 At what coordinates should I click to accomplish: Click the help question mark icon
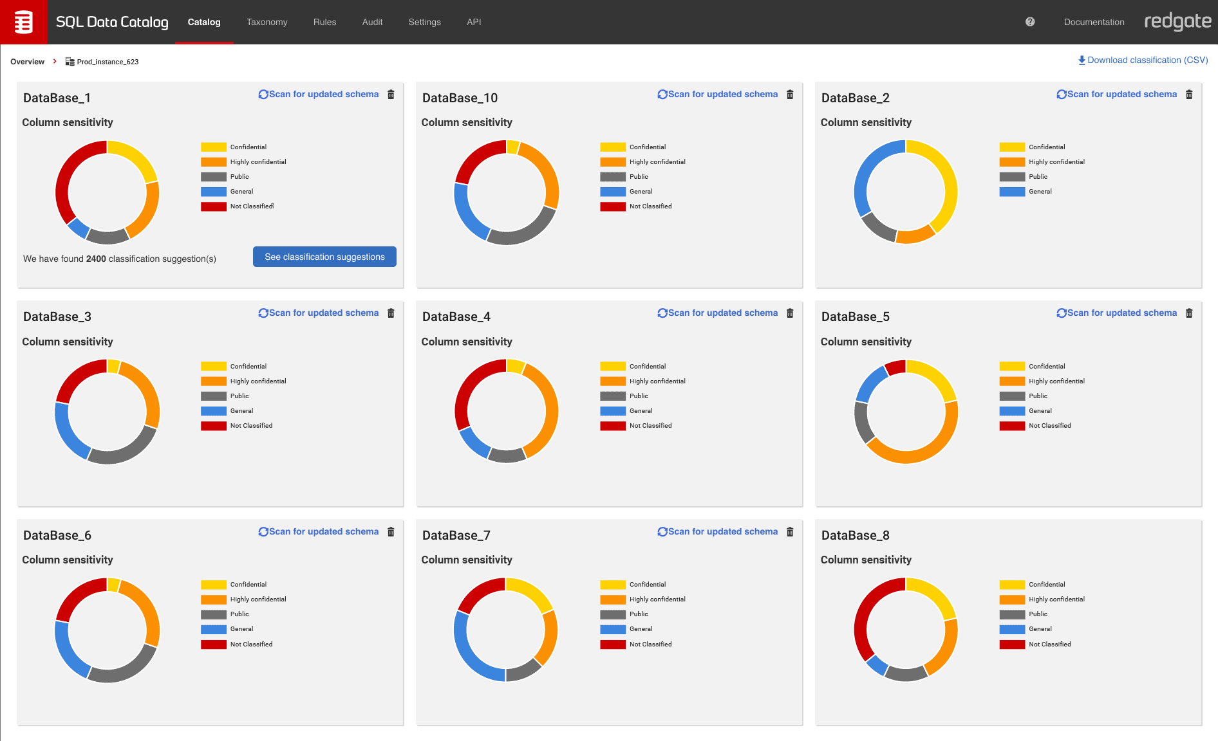point(1030,21)
